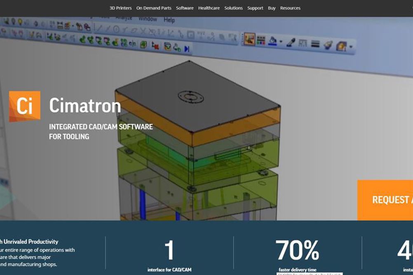Open Help menu in the Cimatron app image
The width and height of the screenshot is (413, 275).
[169, 20]
